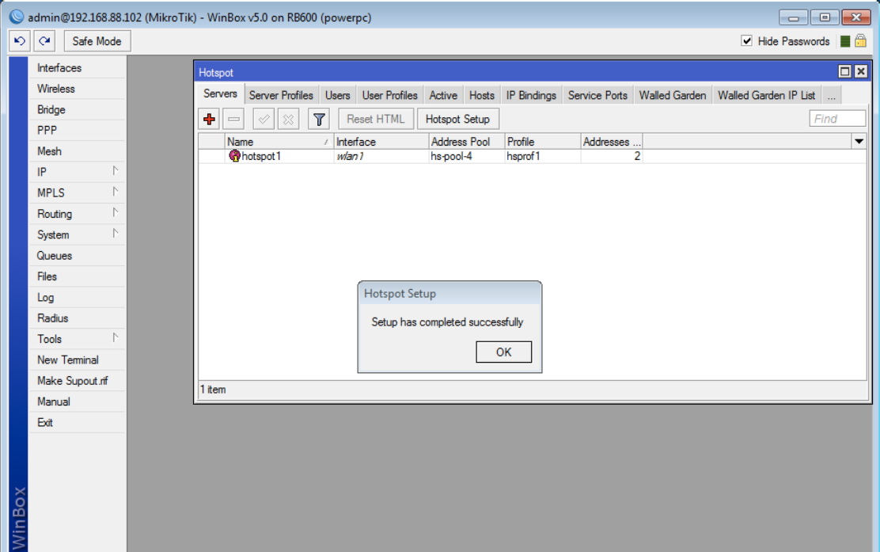880x552 pixels.
Task: Show more Hotspot tabs via ellipsis
Action: point(831,96)
